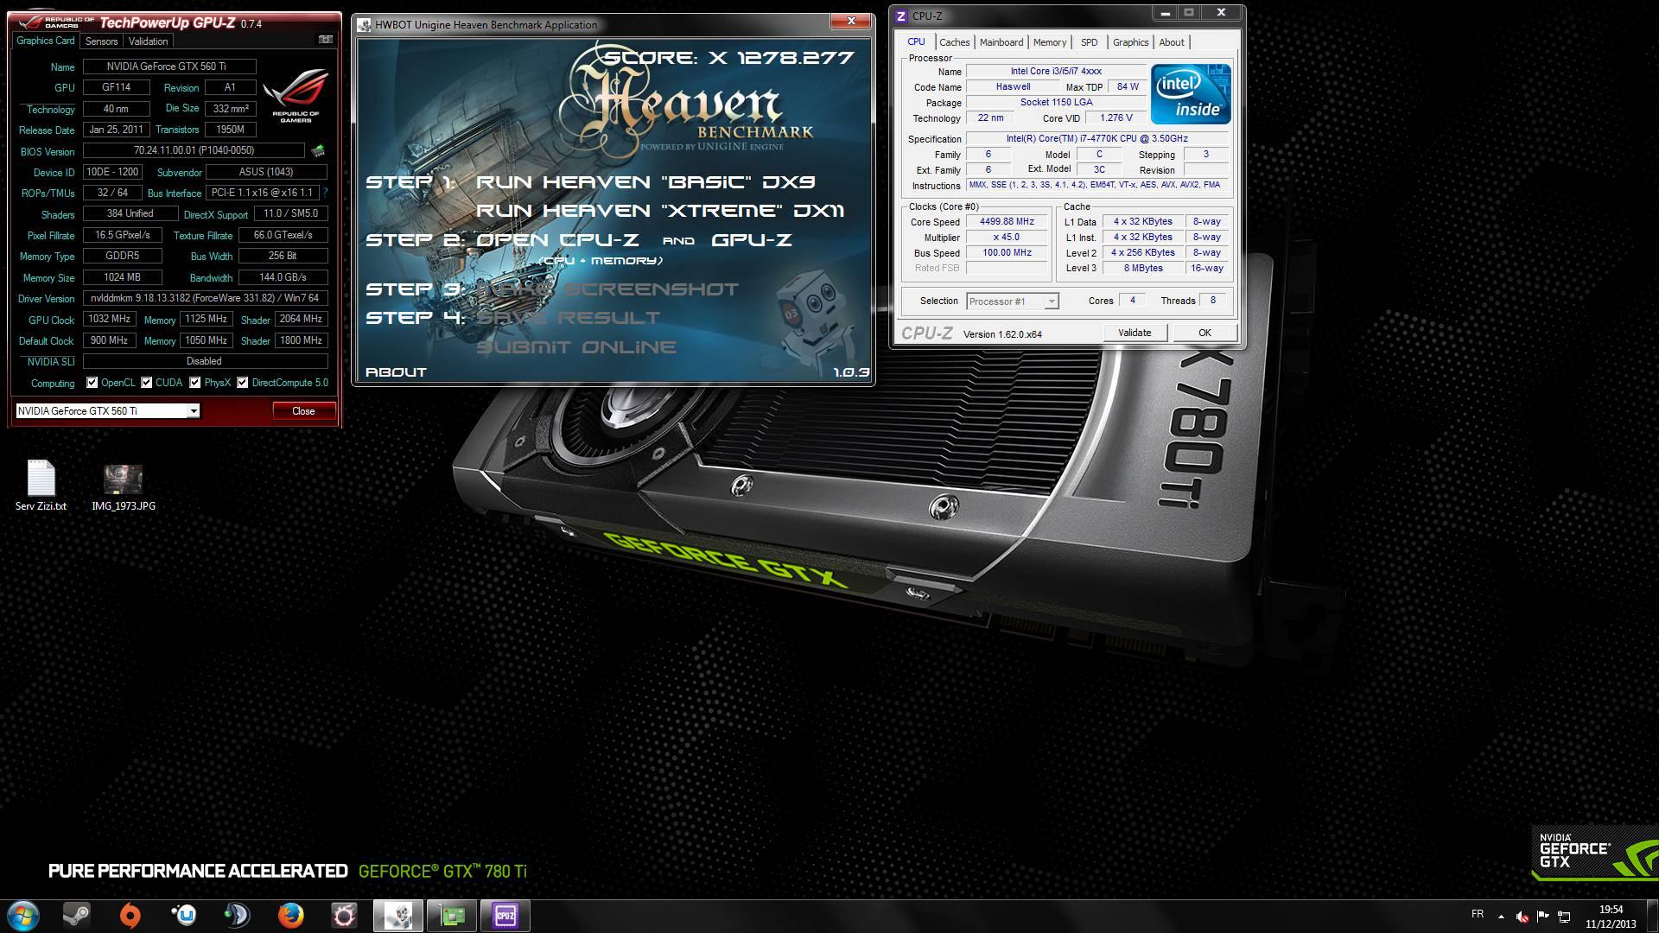Viewport: 1659px width, 933px height.
Task: Click Take Screenshot in Heaven step 3
Action: pos(607,289)
